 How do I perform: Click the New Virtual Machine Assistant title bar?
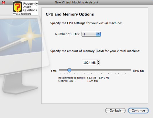click(x=76, y=2)
